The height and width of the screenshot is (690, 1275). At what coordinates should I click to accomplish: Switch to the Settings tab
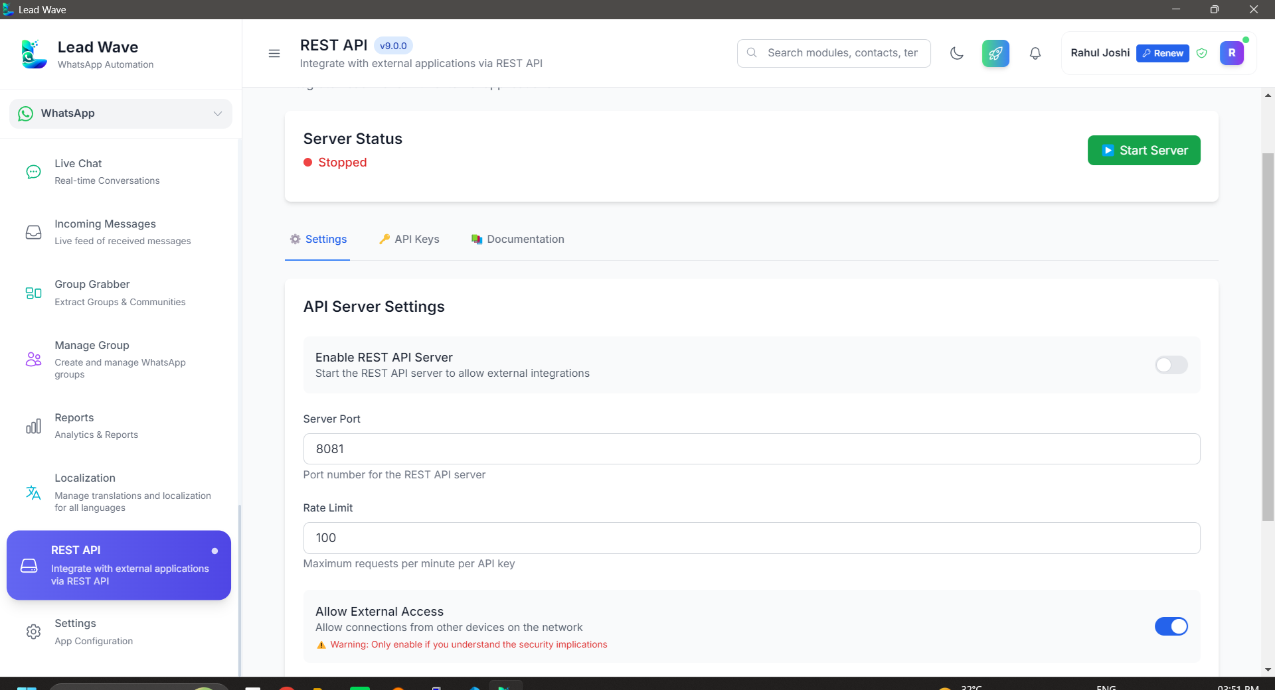point(317,239)
